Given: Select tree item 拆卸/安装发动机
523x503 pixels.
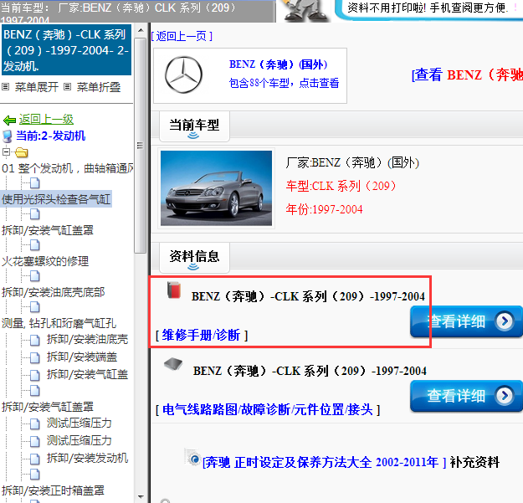Looking at the screenshot, I should (87, 458).
